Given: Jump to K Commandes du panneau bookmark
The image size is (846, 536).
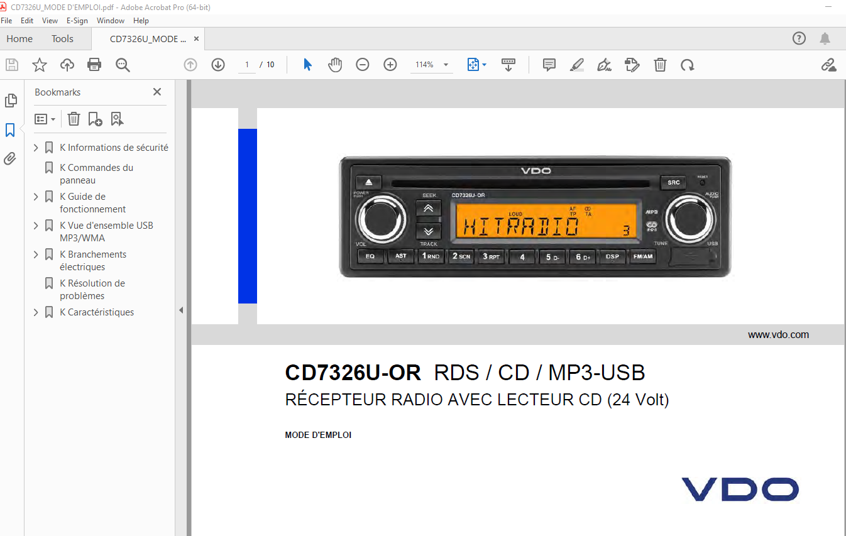Looking at the screenshot, I should [x=97, y=174].
